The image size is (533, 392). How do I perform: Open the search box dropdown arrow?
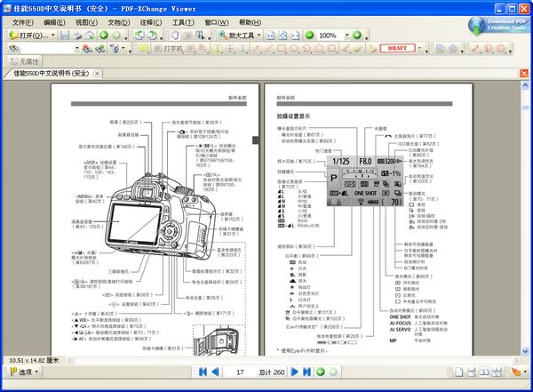pos(76,49)
